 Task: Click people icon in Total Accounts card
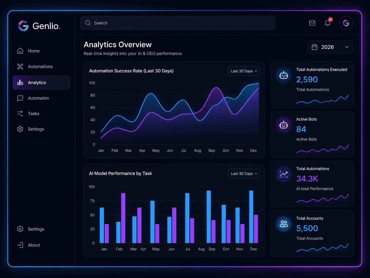(284, 224)
